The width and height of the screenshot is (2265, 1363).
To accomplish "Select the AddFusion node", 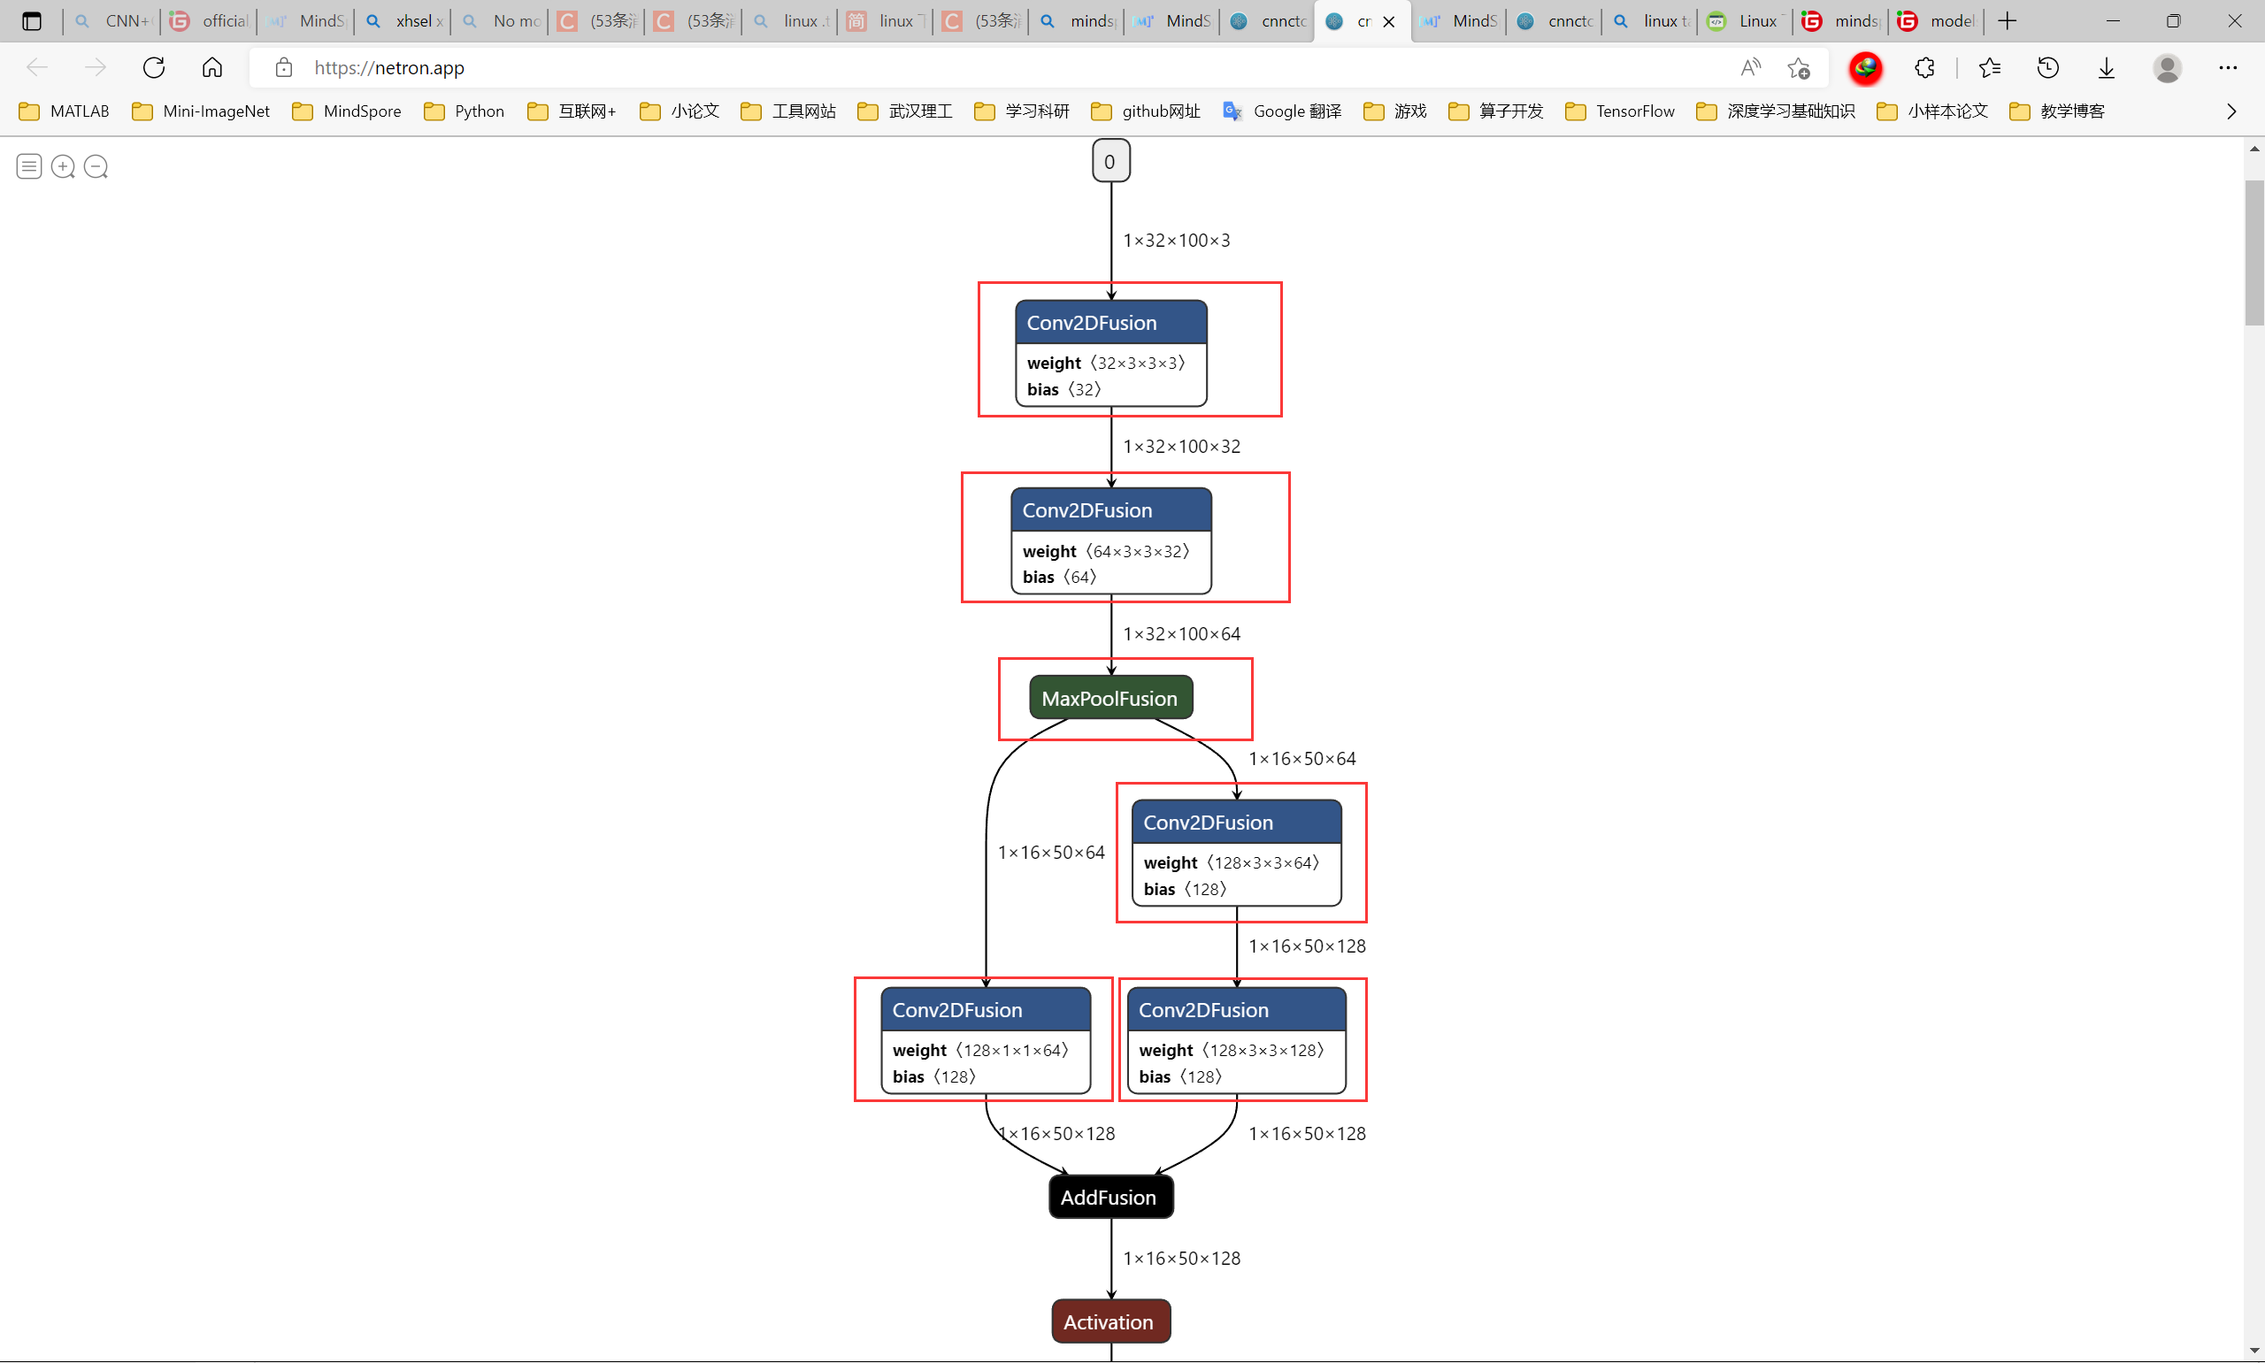I will [x=1109, y=1197].
